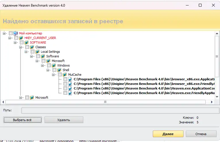The height and width of the screenshot is (142, 220).
Task: Click the vertical scrollbar down arrow
Action: tap(217, 97)
